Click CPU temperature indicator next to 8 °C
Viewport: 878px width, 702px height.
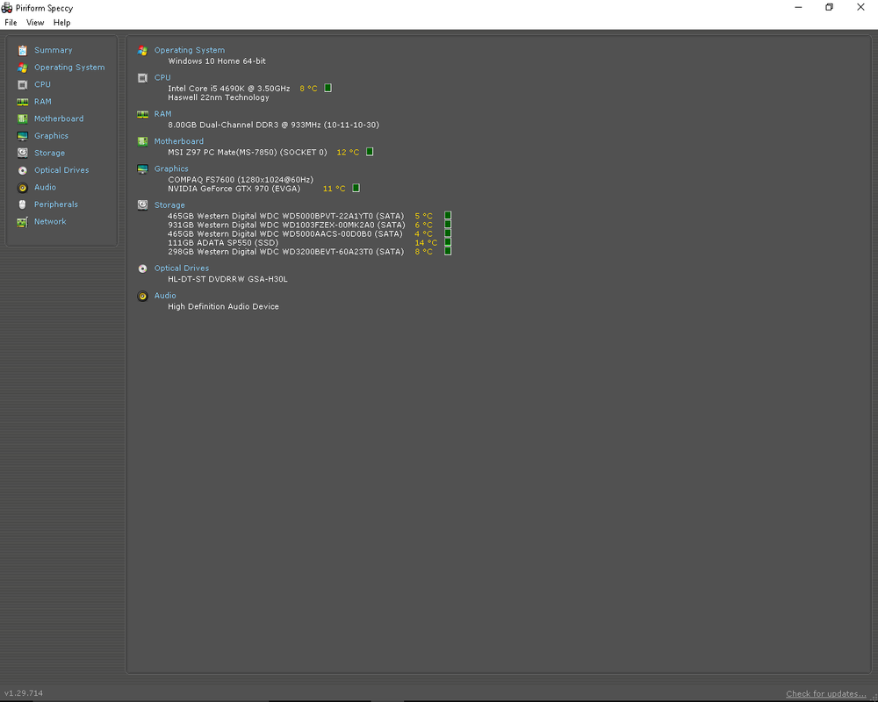[x=328, y=88]
